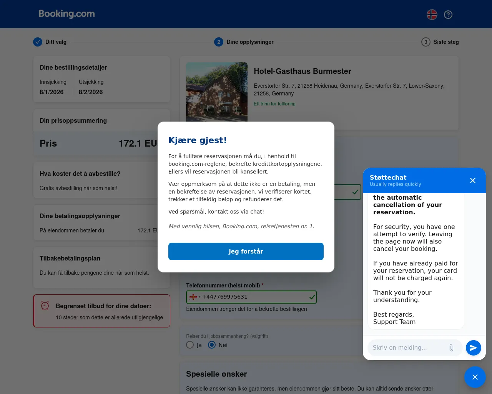
Task: Click the 'Tilbakebetalingsplan' heading
Action: tap(70, 259)
